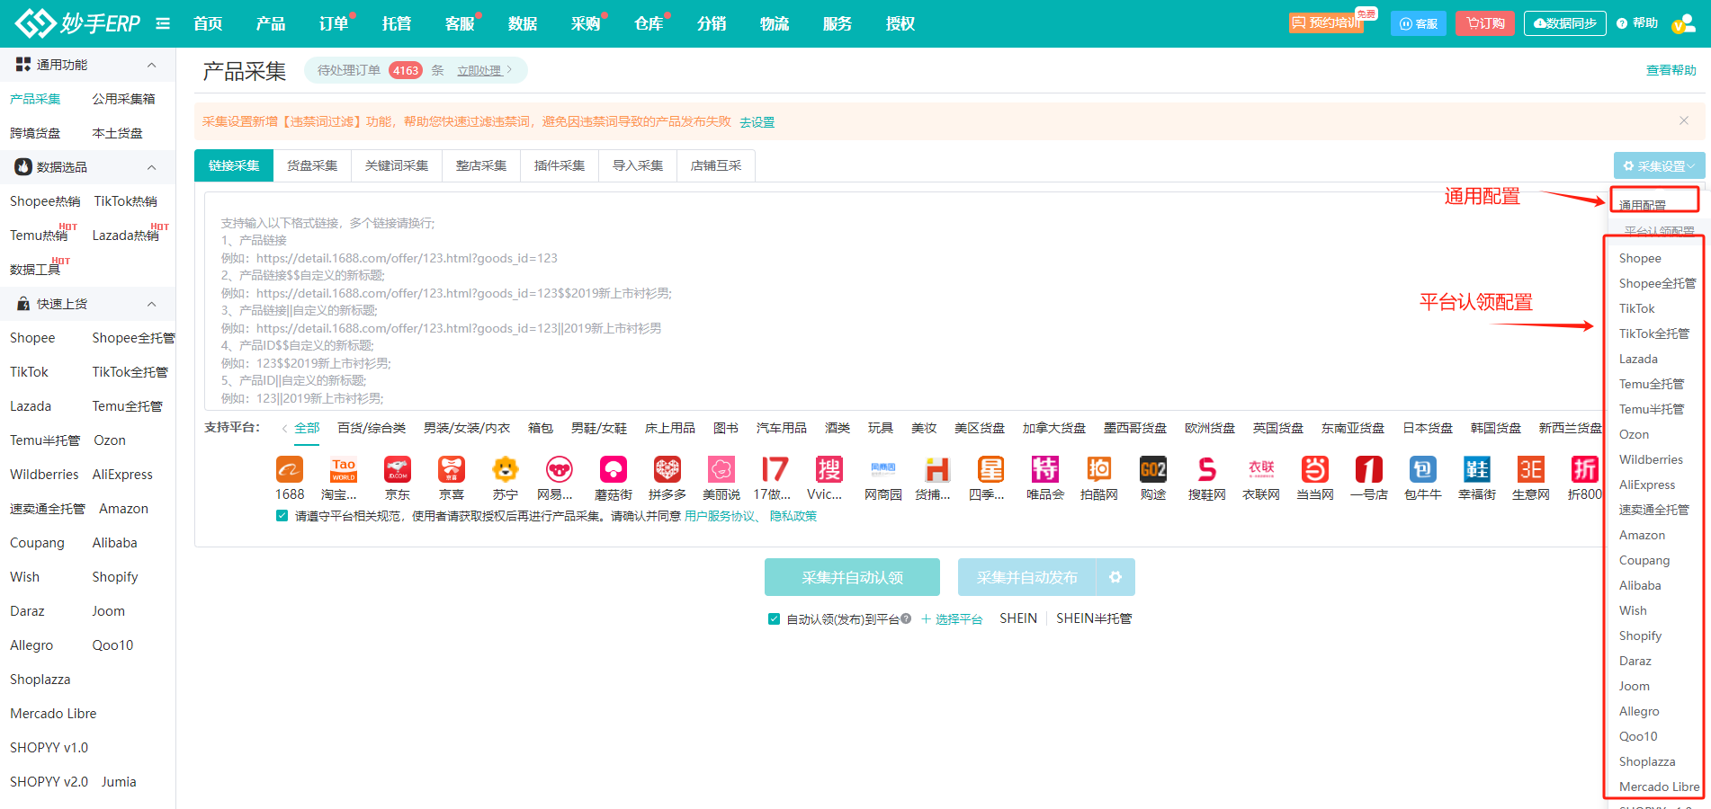The height and width of the screenshot is (809, 1711).
Task: Select the 17做网店 platform icon
Action: (775, 469)
